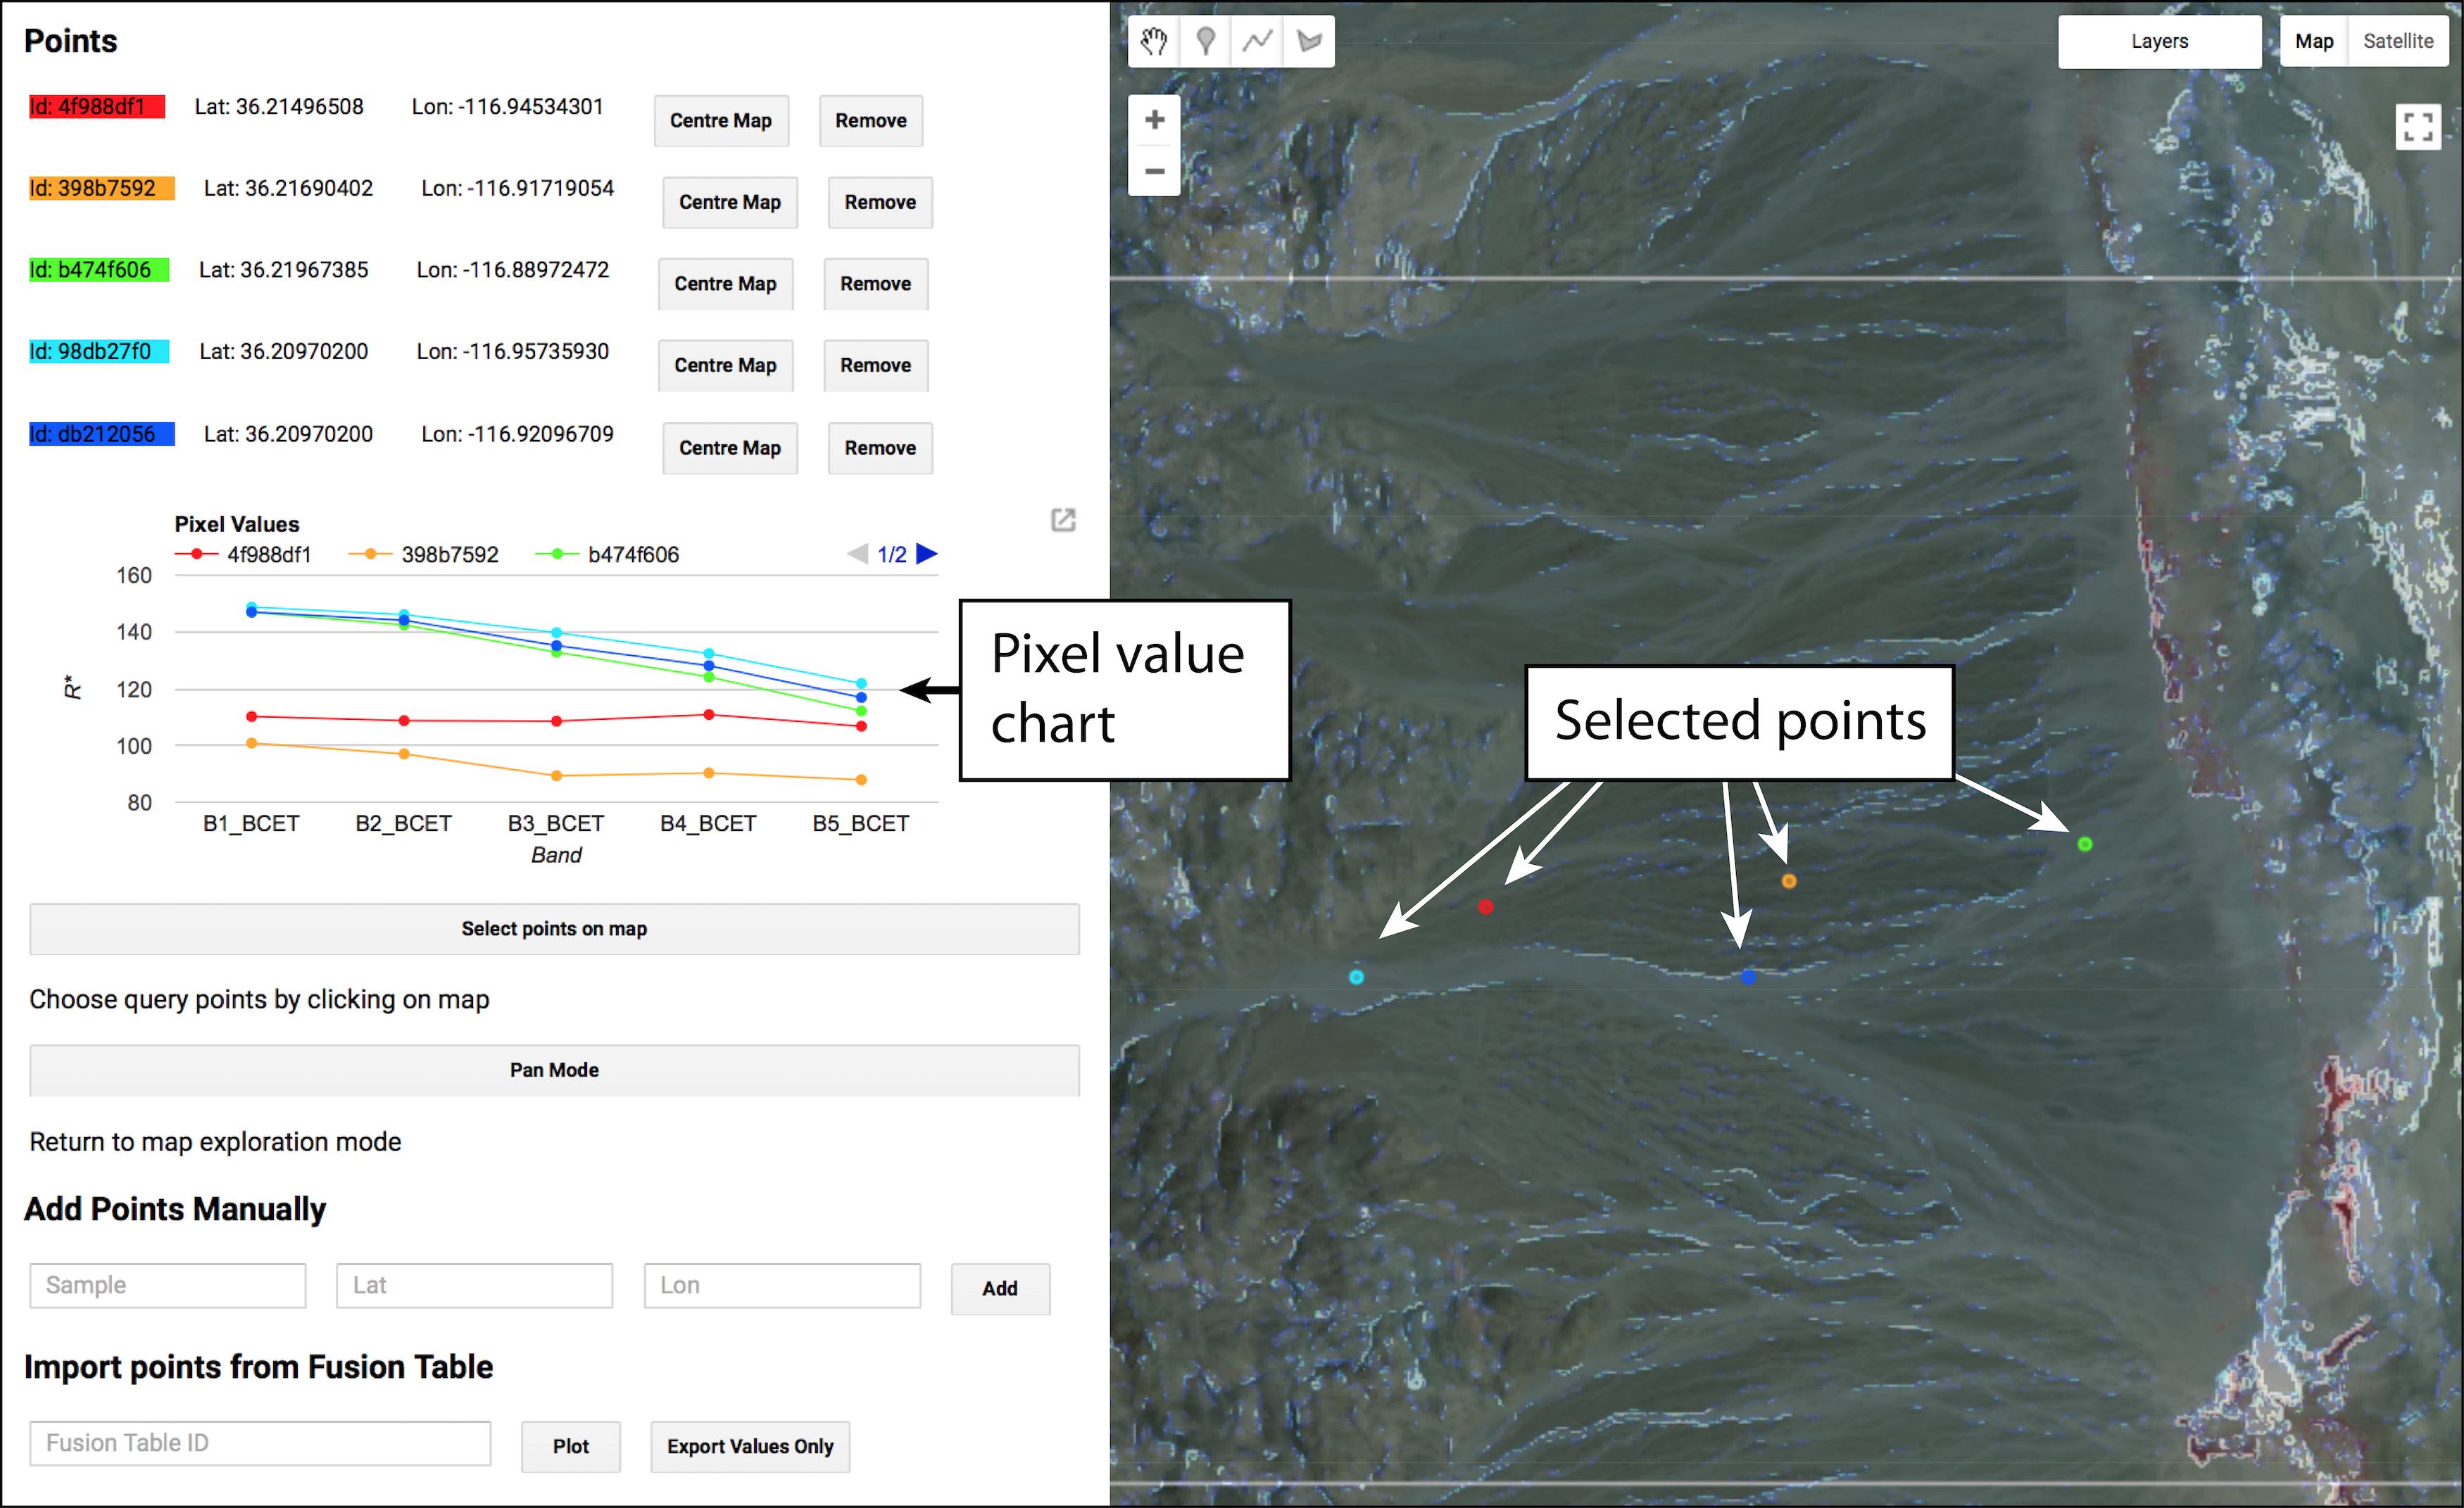
Task: Select the draw line tool
Action: coord(1257,41)
